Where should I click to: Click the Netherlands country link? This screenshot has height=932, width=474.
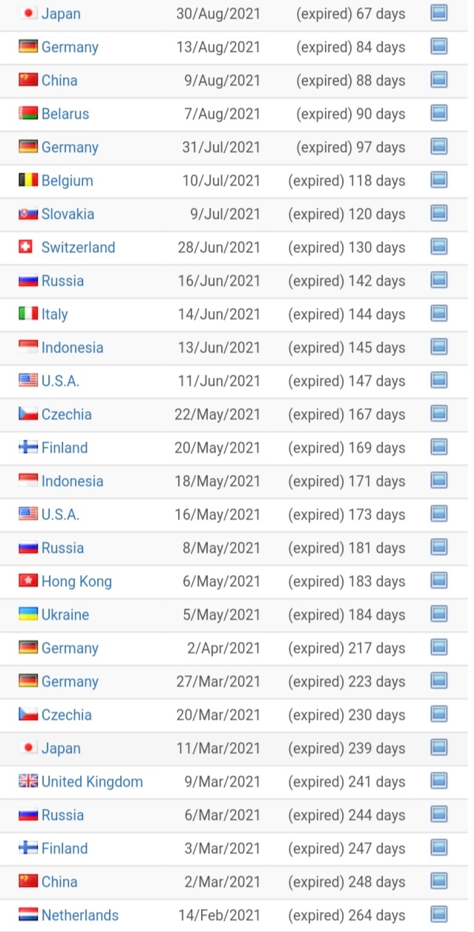point(80,915)
